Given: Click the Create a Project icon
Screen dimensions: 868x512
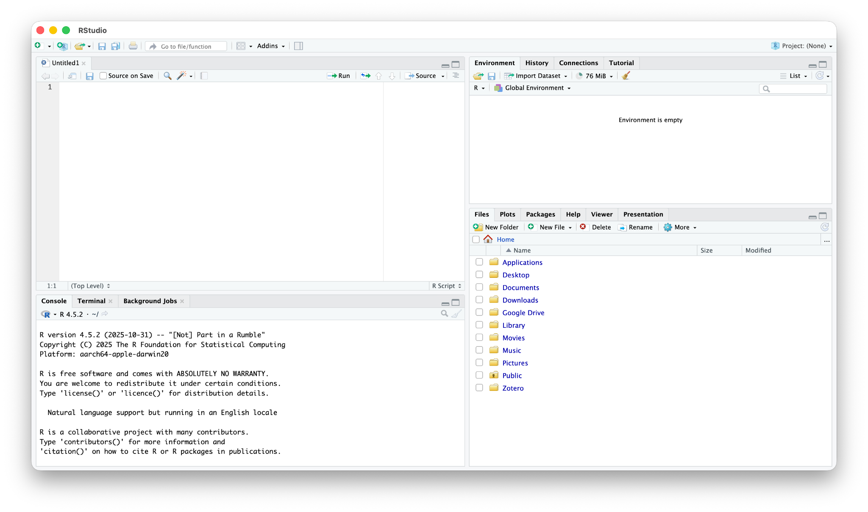Looking at the screenshot, I should [x=62, y=46].
